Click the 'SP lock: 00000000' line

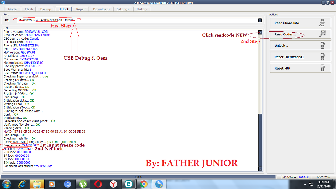point(16,156)
